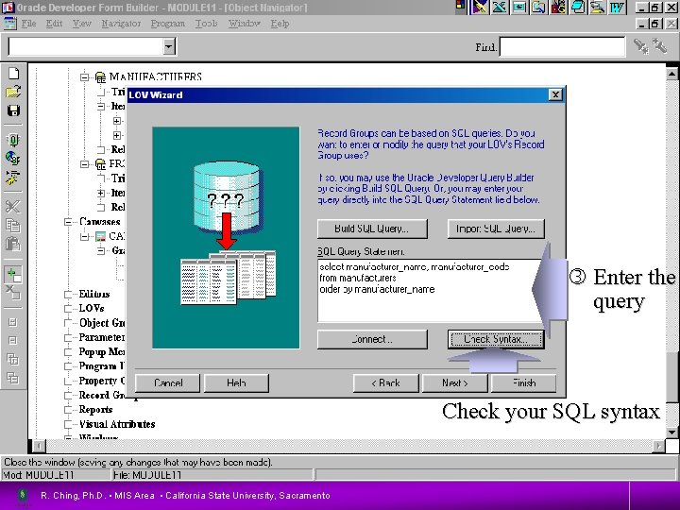Screen dimensions: 680x510
Task: Click the Build SQL Query button
Action: [372, 229]
